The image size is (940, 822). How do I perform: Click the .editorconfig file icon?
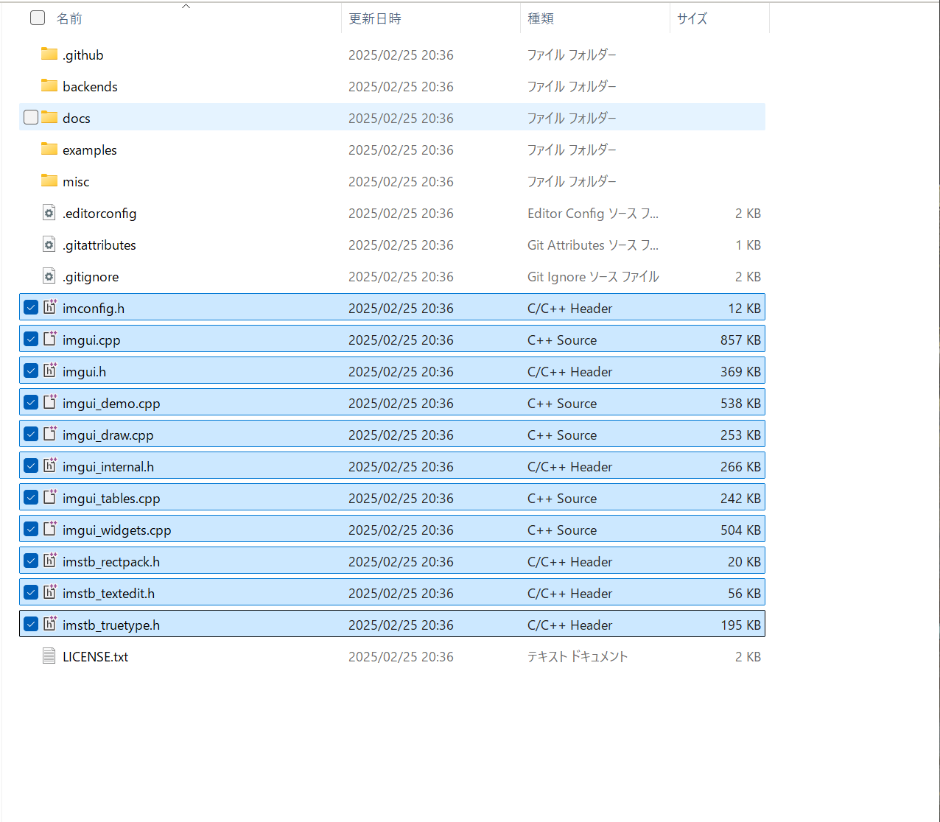49,213
